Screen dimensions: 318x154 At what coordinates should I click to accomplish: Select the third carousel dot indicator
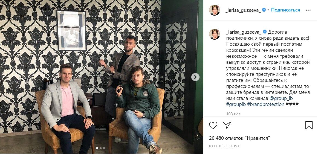(104, 148)
